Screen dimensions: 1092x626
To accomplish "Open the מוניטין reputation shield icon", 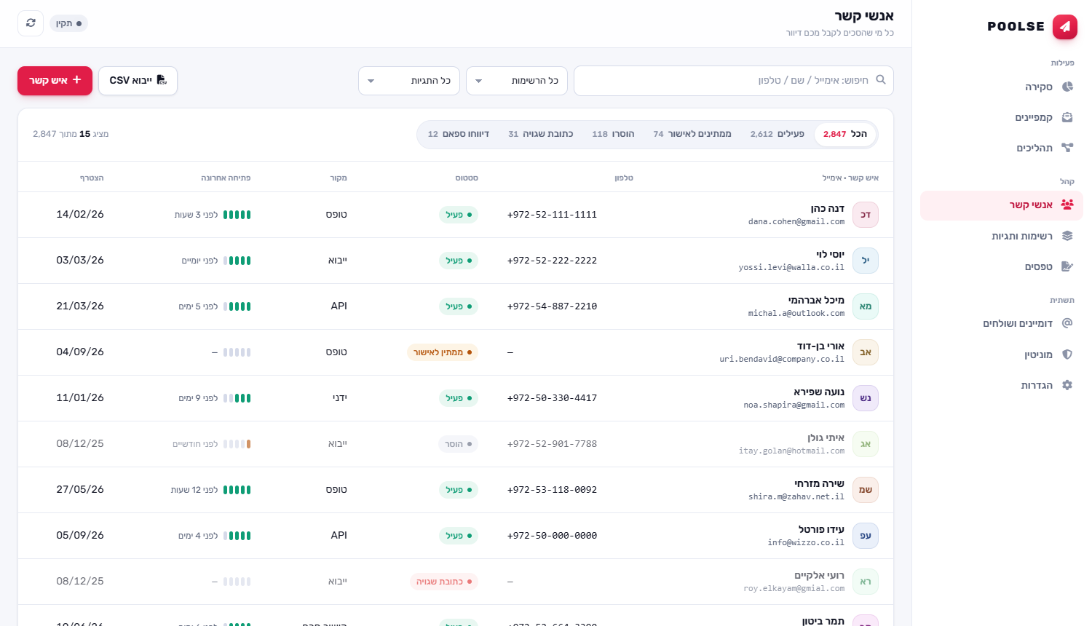I will pyautogui.click(x=1067, y=354).
